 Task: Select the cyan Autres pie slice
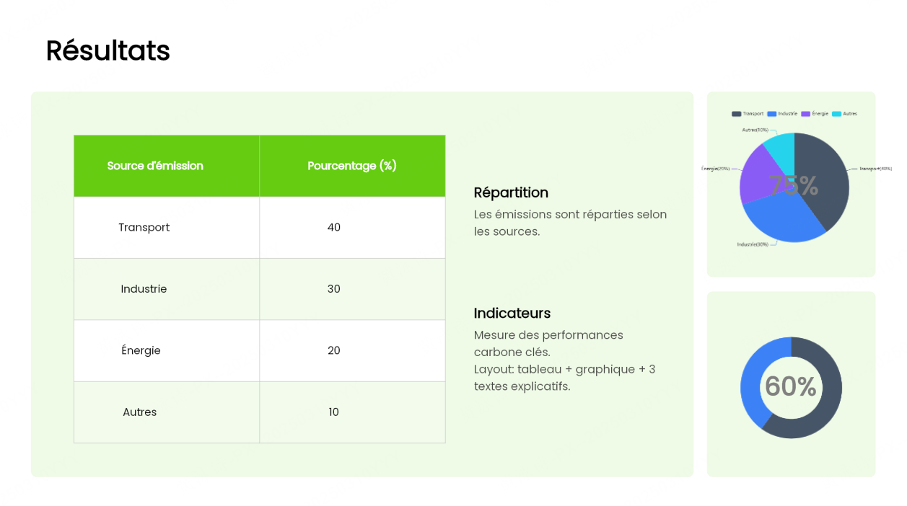coord(781,146)
